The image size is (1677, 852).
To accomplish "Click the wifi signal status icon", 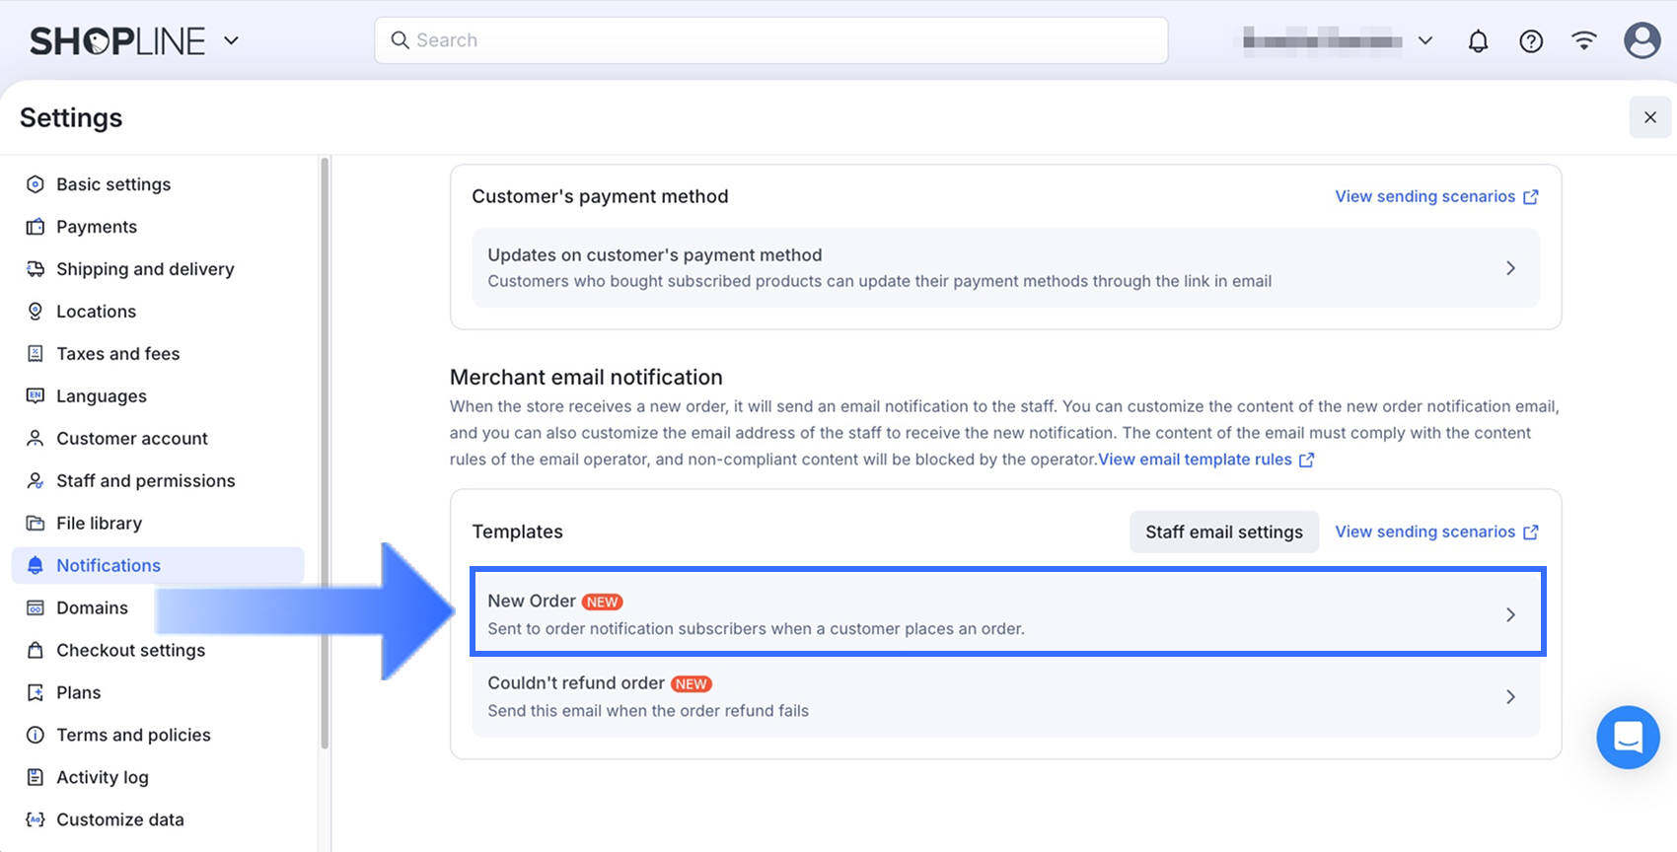I will [x=1584, y=40].
